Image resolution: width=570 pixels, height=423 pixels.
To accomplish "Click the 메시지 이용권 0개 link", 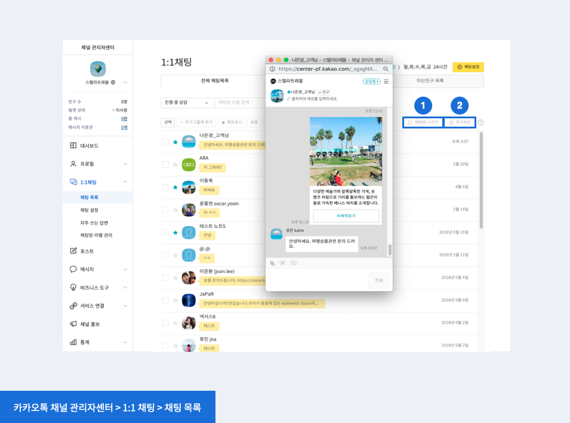I will point(124,127).
